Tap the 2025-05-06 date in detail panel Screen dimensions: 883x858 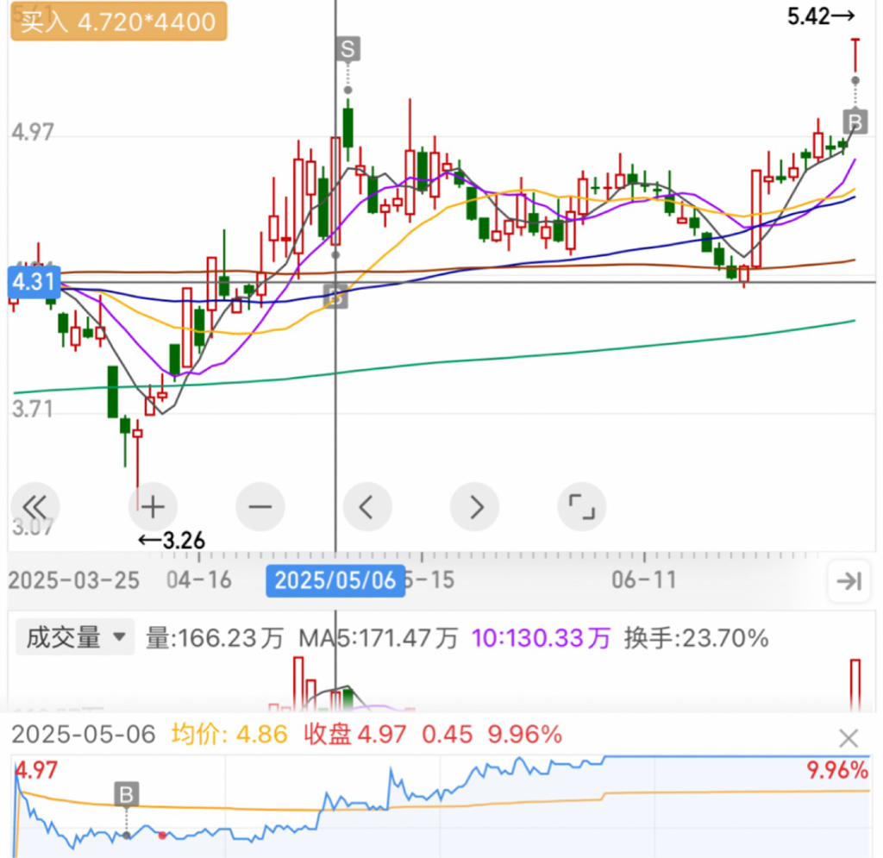pos(84,735)
